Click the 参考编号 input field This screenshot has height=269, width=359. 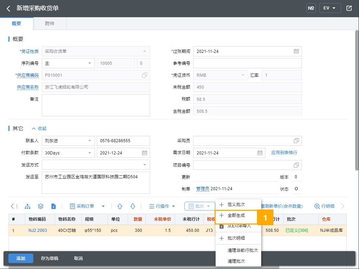(248, 63)
